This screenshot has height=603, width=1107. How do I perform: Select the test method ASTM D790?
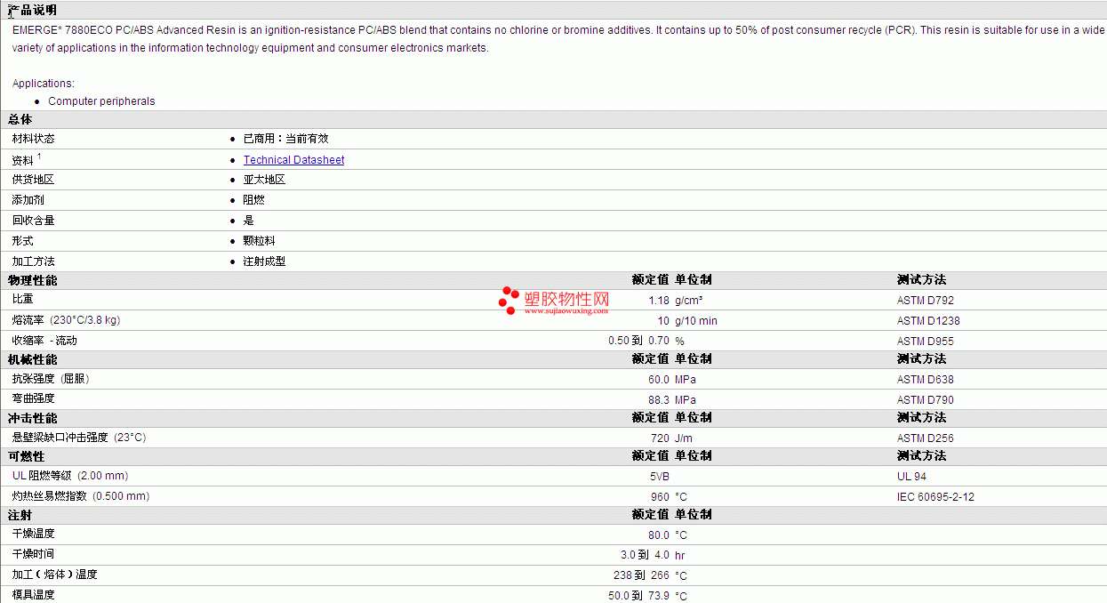pyautogui.click(x=926, y=400)
